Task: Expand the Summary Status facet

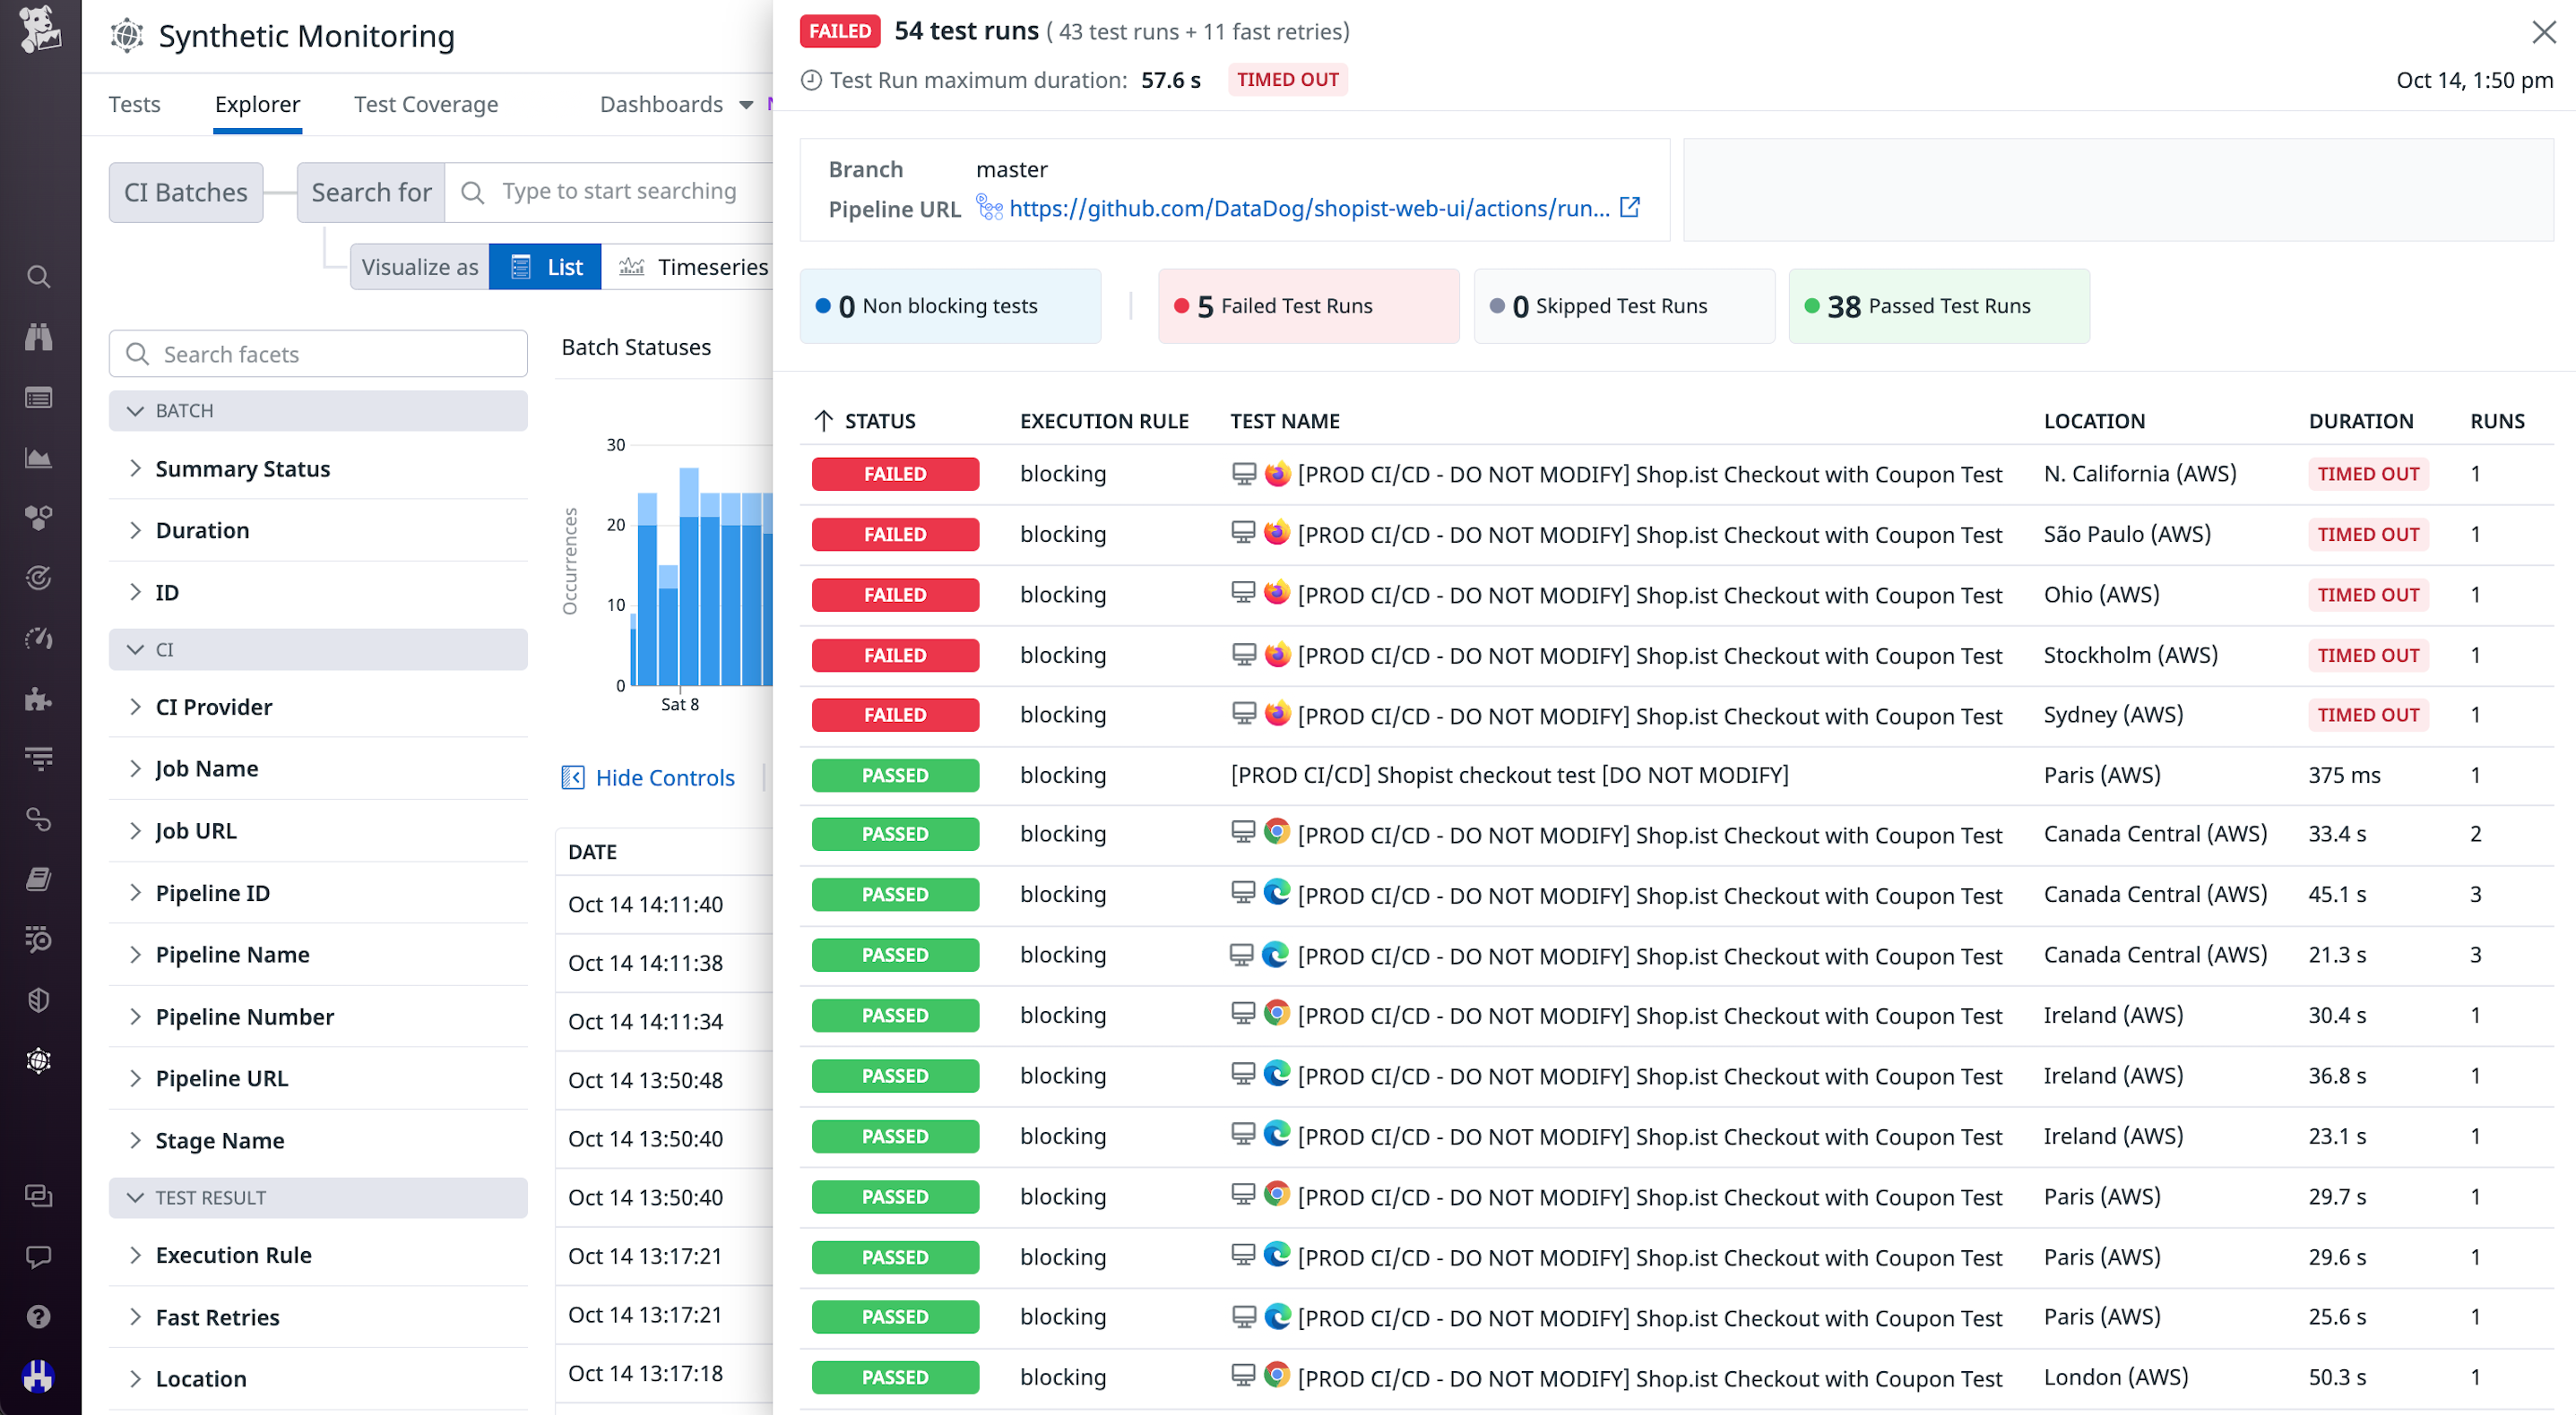Action: pyautogui.click(x=243, y=468)
